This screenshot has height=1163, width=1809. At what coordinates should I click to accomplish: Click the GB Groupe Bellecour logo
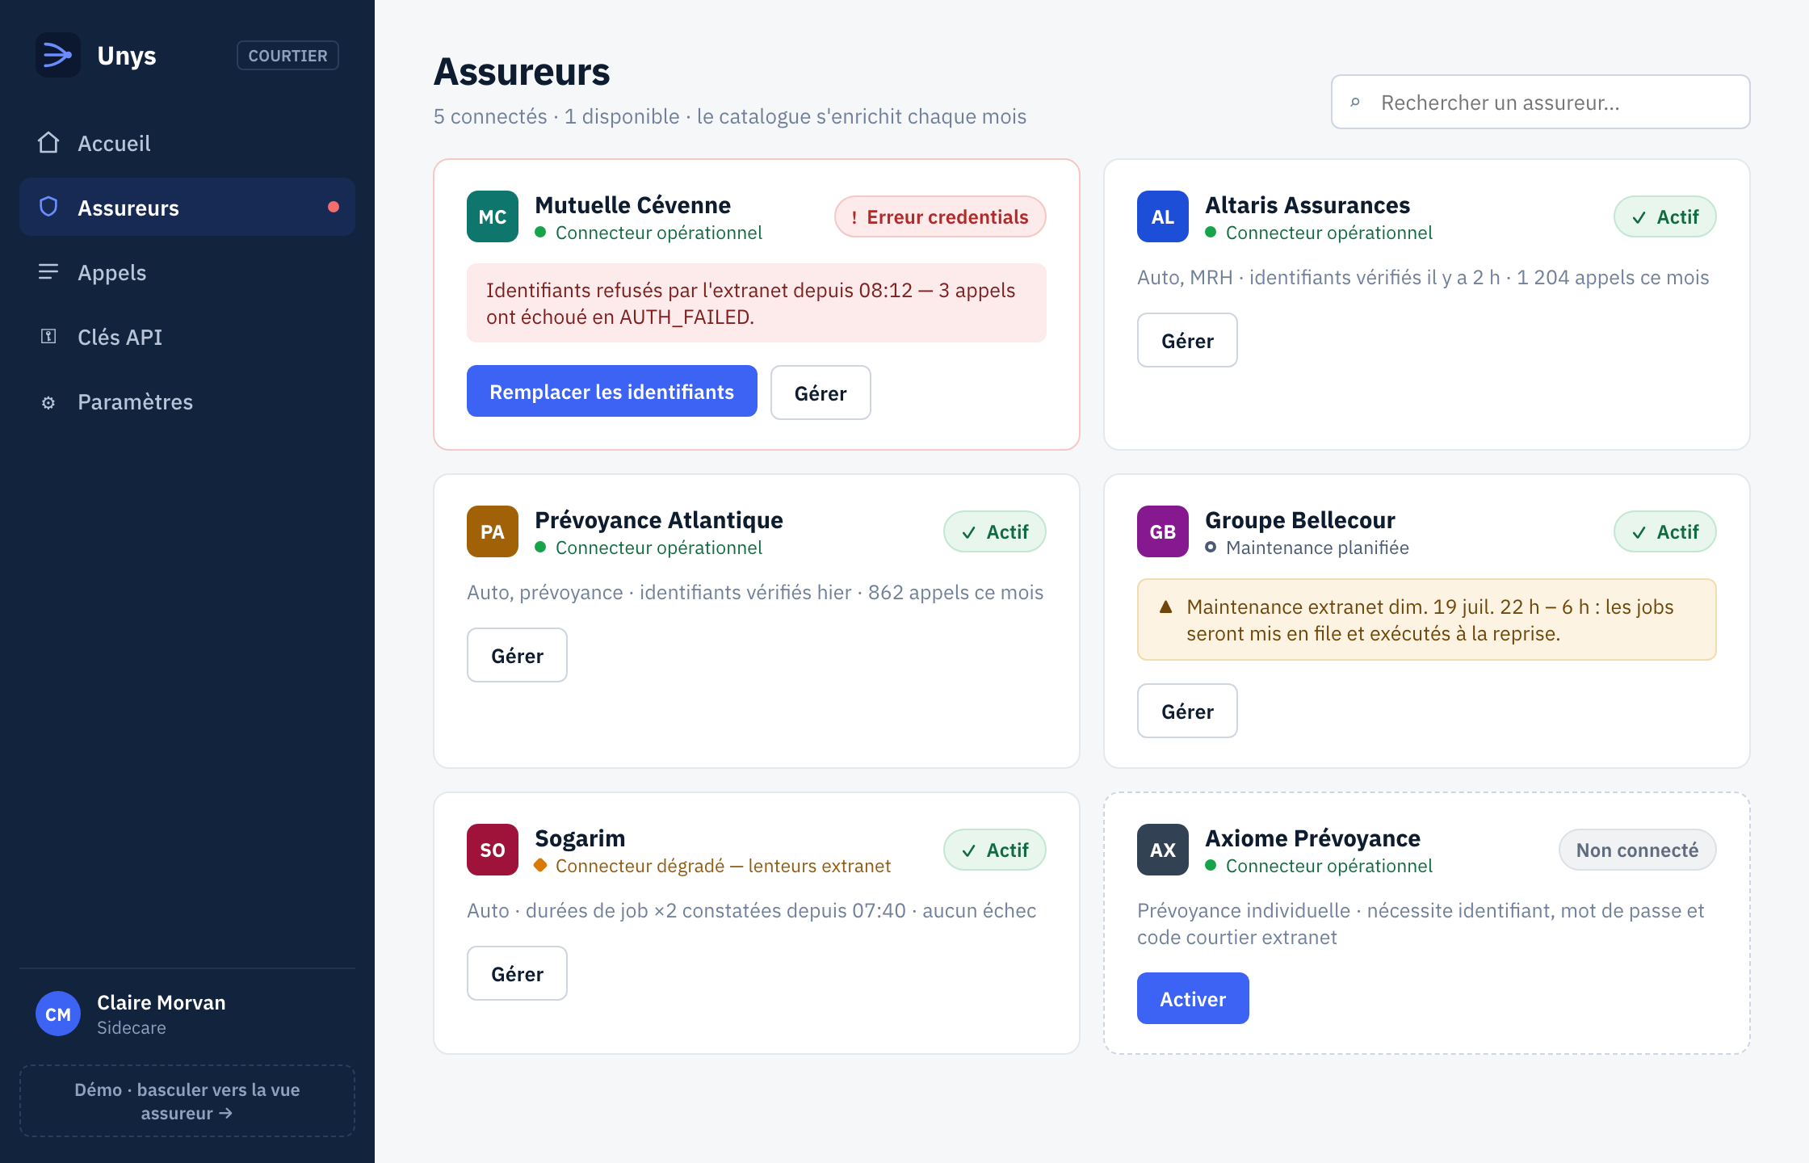coord(1163,531)
